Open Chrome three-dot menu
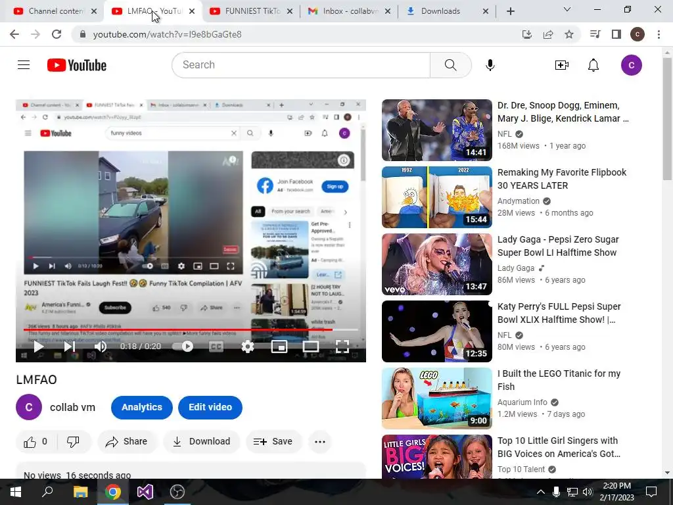 coord(659,34)
